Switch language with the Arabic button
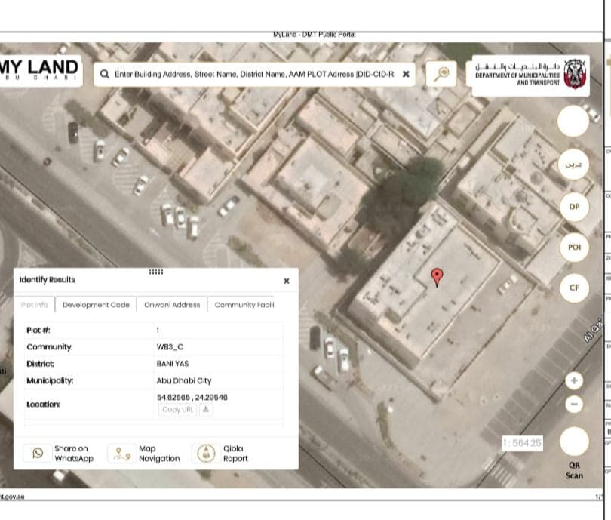This screenshot has width=611, height=520. tap(573, 165)
